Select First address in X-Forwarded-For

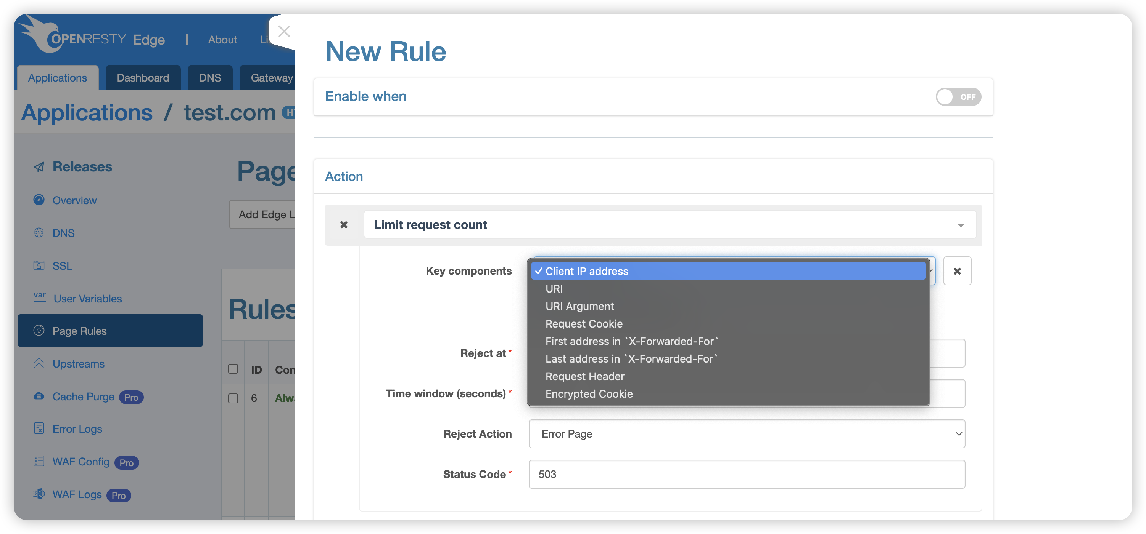point(631,341)
